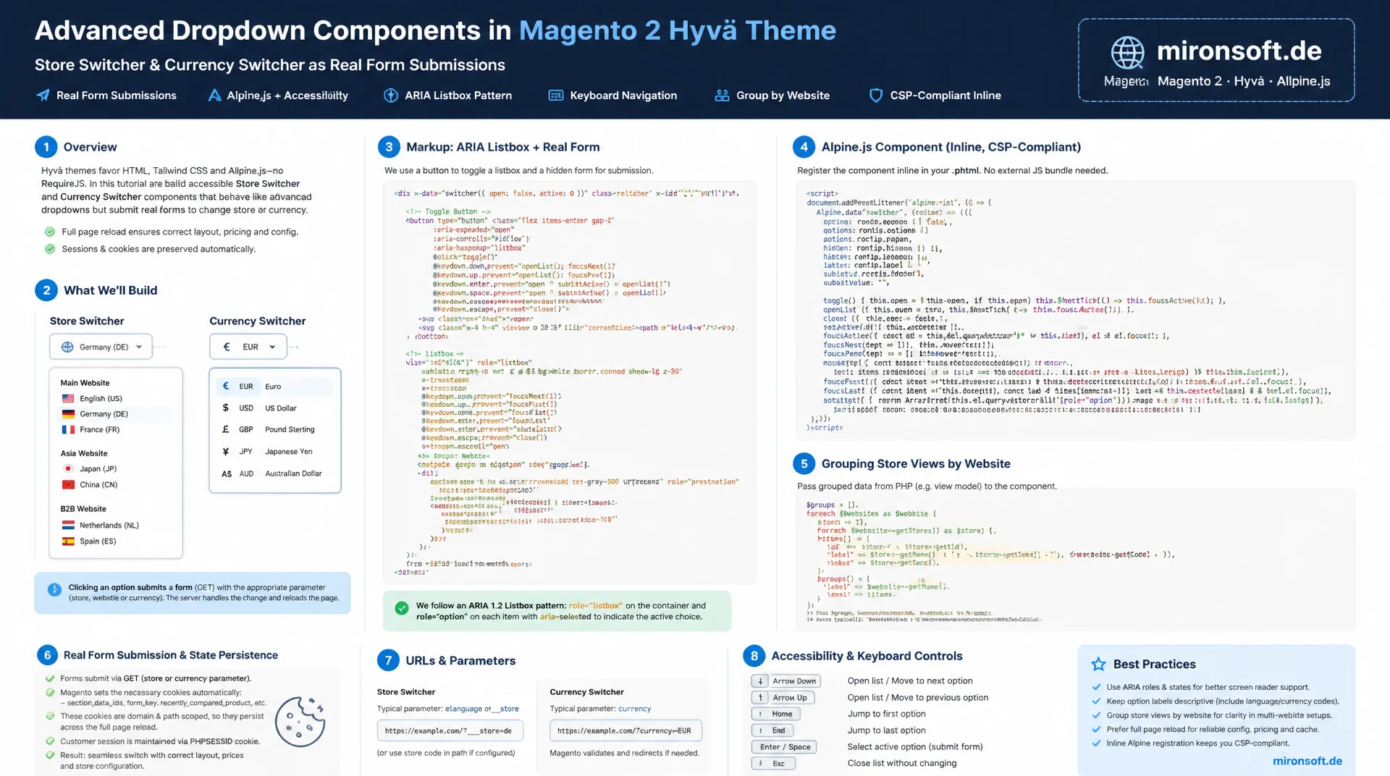
Task: Click the Alpine.js logo icon in the header
Action: tap(214, 96)
